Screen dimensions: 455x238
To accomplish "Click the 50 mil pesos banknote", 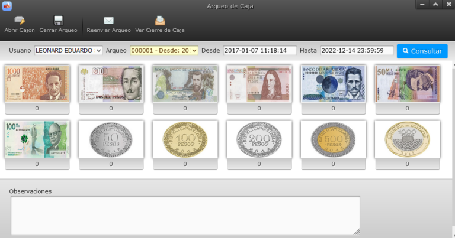I will coord(407,83).
